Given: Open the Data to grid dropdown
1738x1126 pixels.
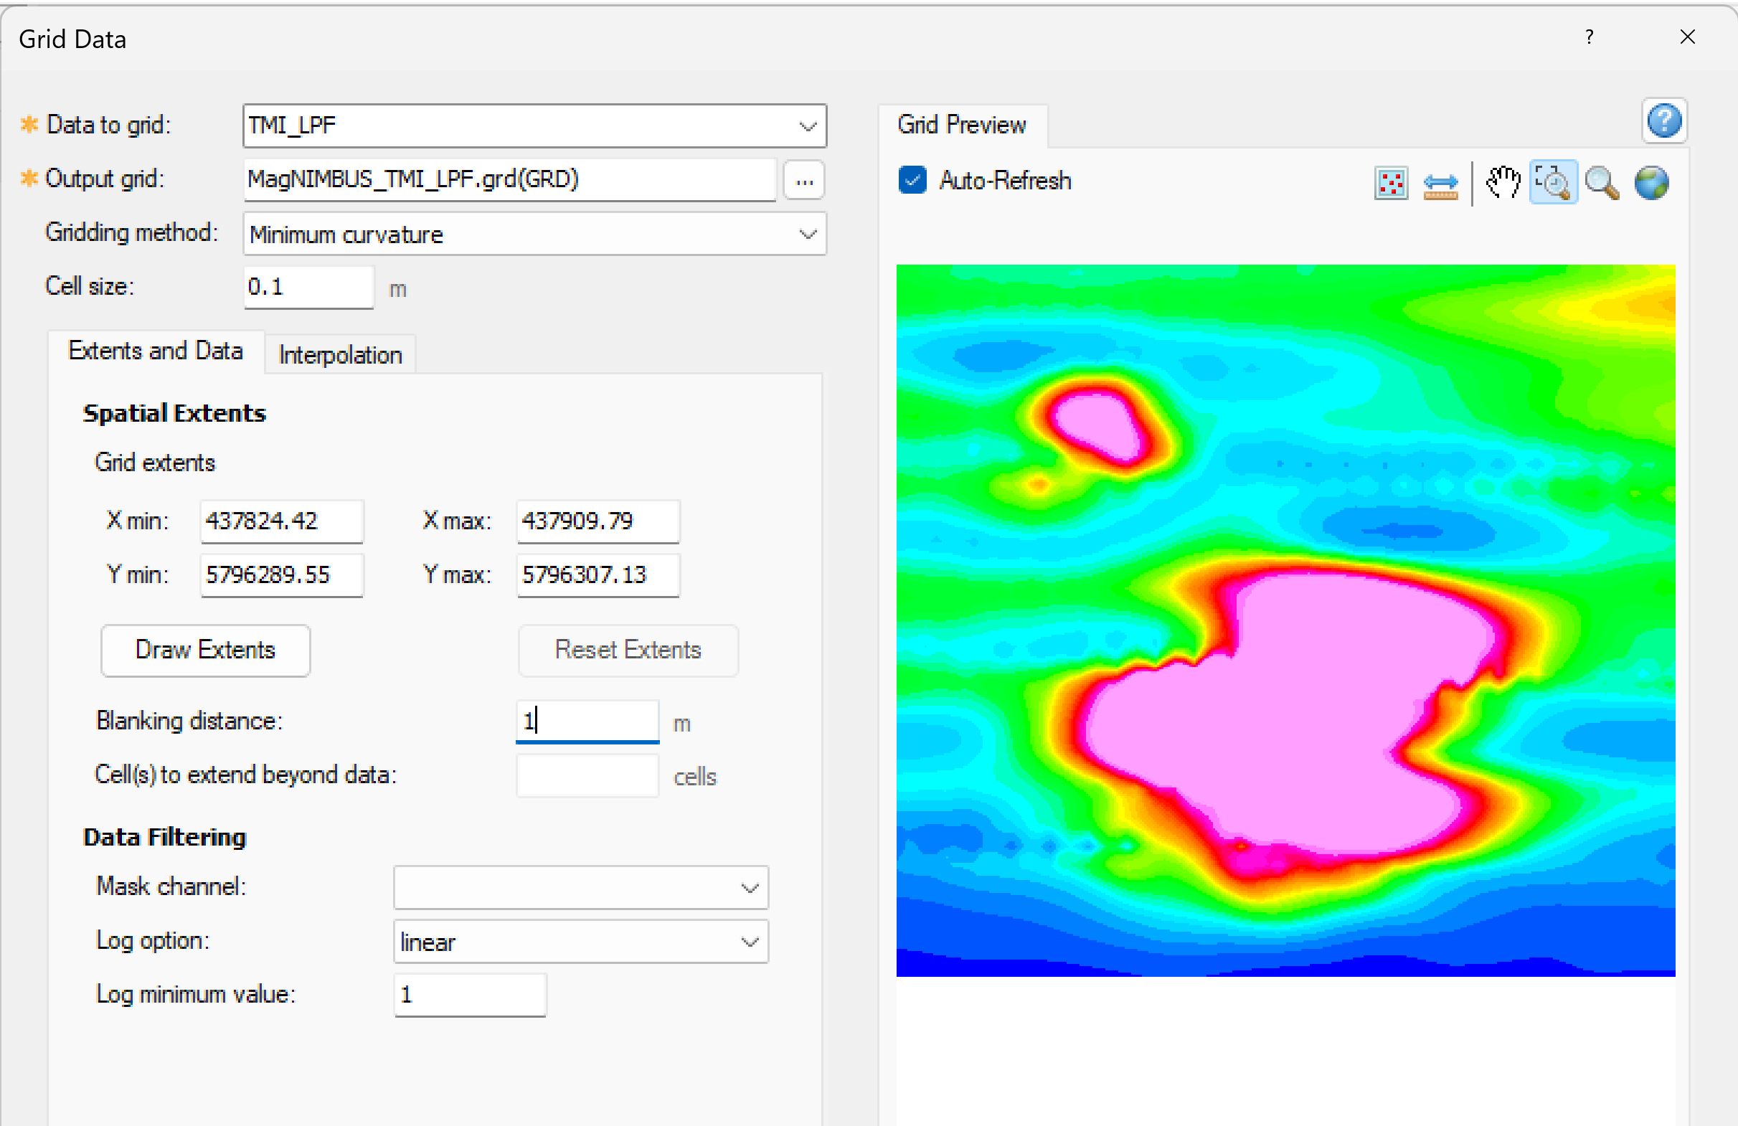Looking at the screenshot, I should pos(806,126).
